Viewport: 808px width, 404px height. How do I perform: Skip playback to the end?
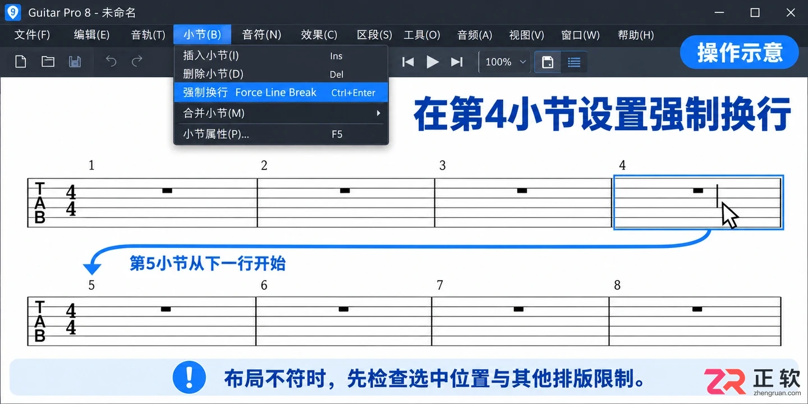[x=457, y=62]
